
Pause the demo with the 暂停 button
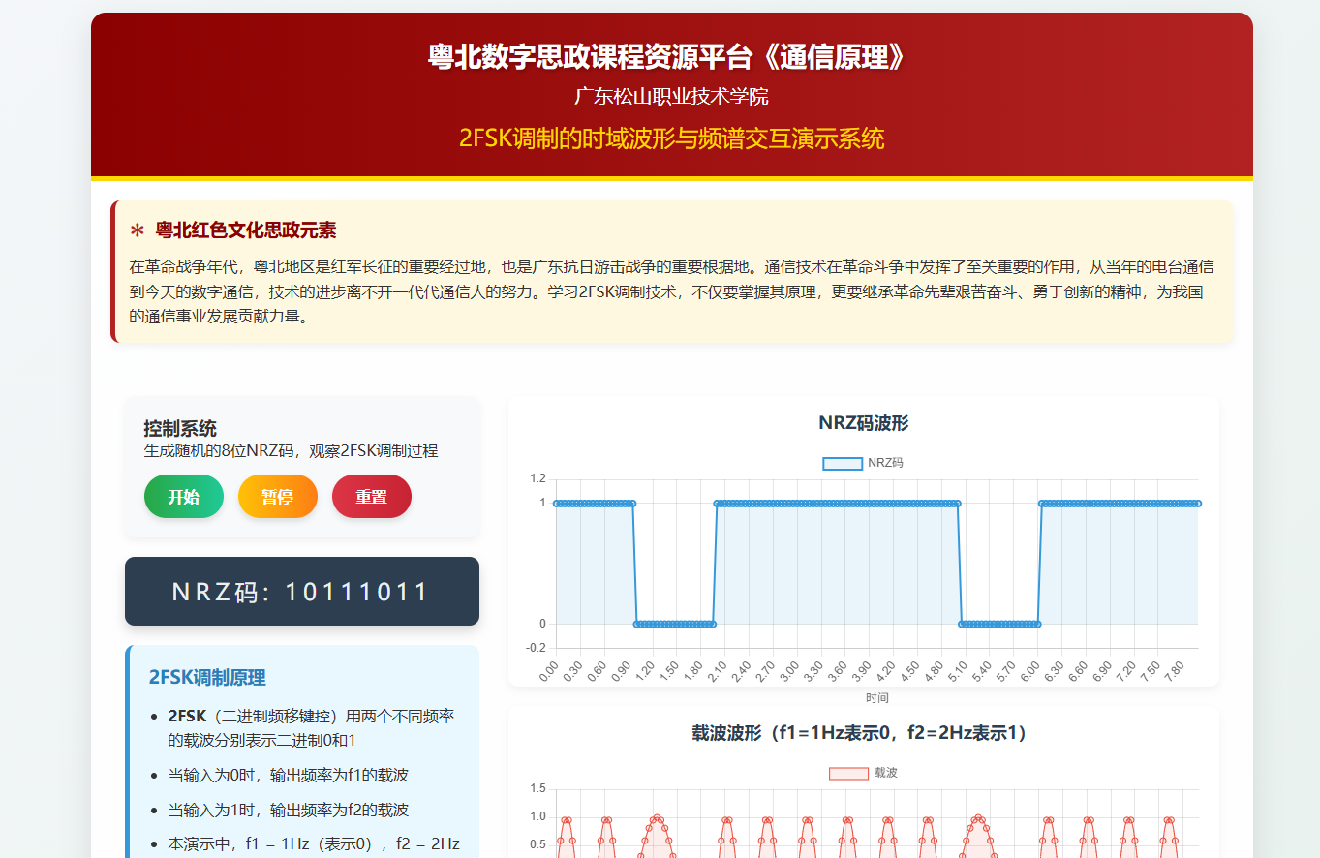[277, 497]
